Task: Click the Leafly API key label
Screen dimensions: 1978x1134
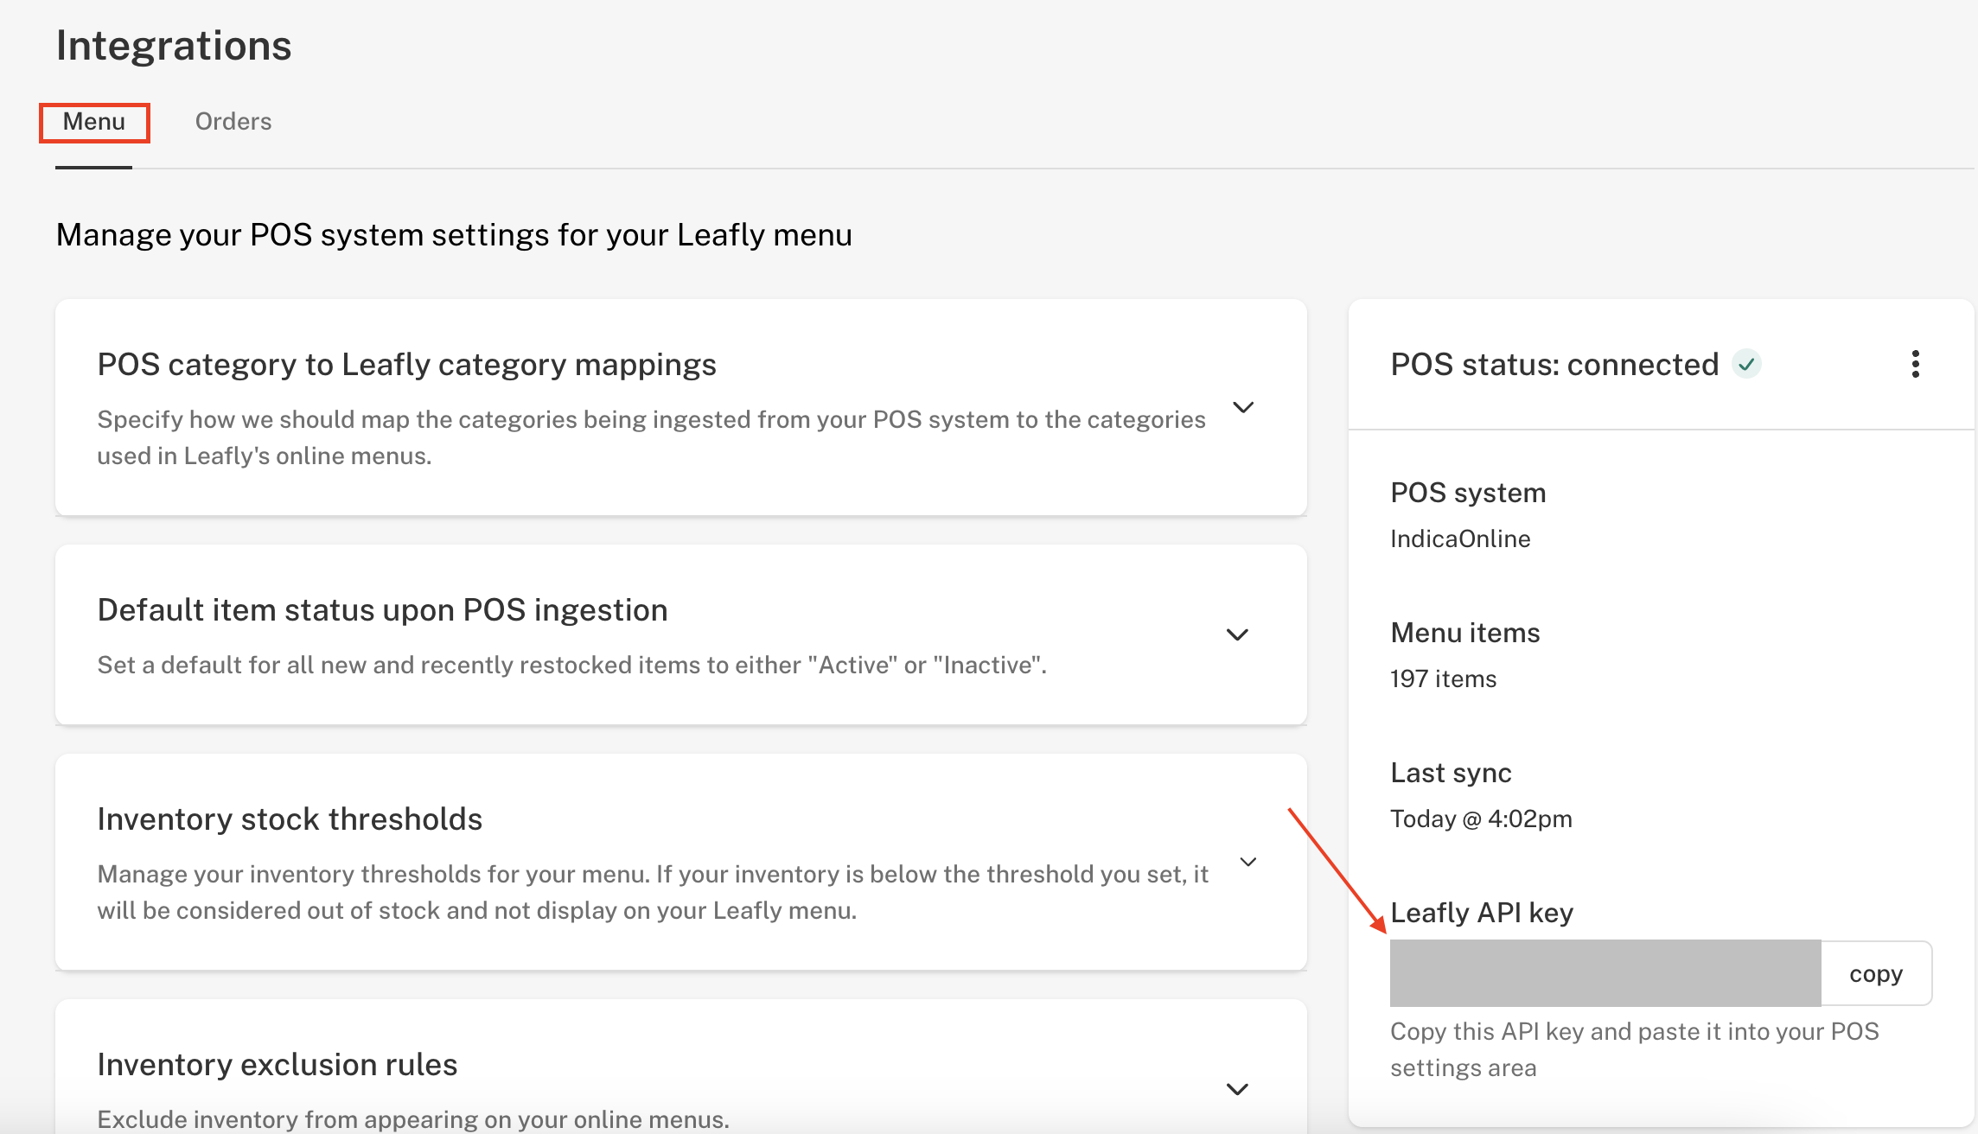Action: pos(1481,913)
